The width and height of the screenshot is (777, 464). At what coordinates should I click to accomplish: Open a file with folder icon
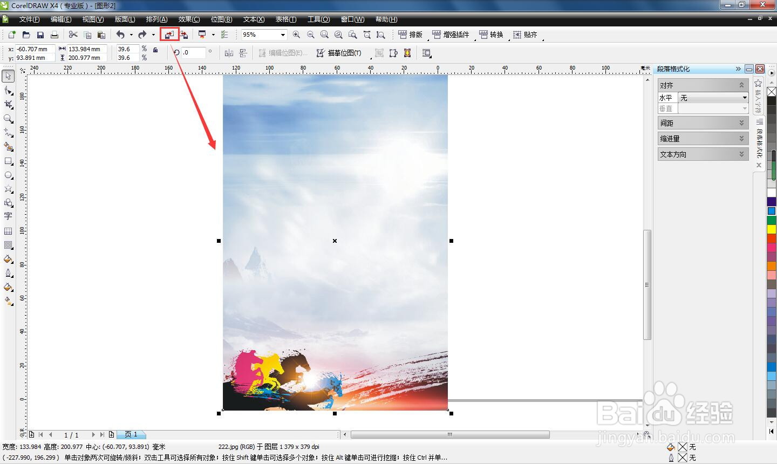click(26, 35)
